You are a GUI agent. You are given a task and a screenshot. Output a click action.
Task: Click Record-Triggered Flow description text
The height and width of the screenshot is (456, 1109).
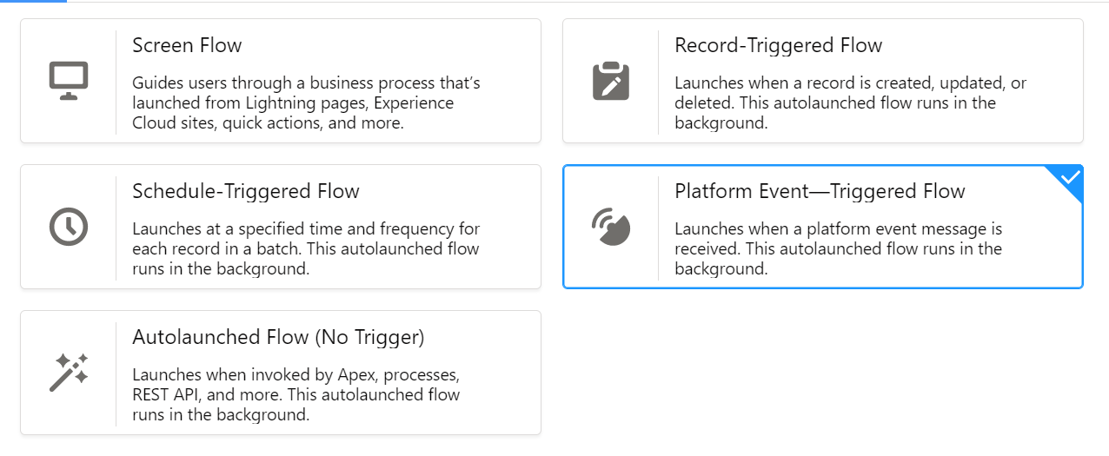(850, 103)
